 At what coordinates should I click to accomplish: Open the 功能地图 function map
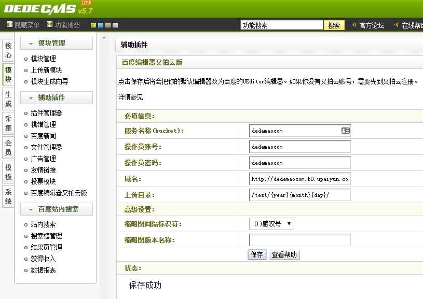[63, 25]
